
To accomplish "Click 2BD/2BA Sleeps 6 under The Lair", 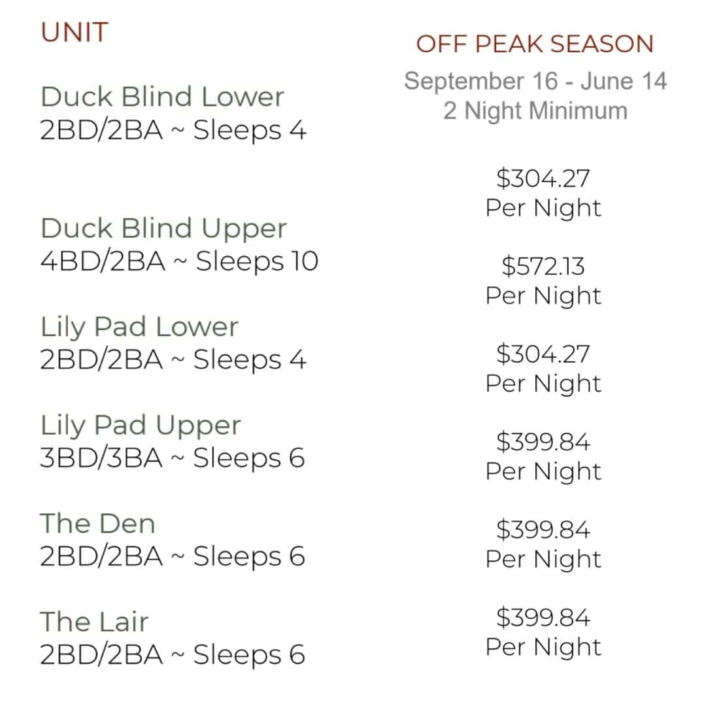I will (173, 655).
